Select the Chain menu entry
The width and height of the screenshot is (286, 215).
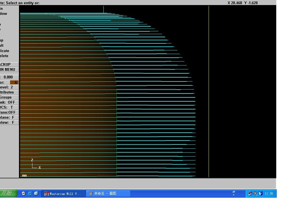1,8
